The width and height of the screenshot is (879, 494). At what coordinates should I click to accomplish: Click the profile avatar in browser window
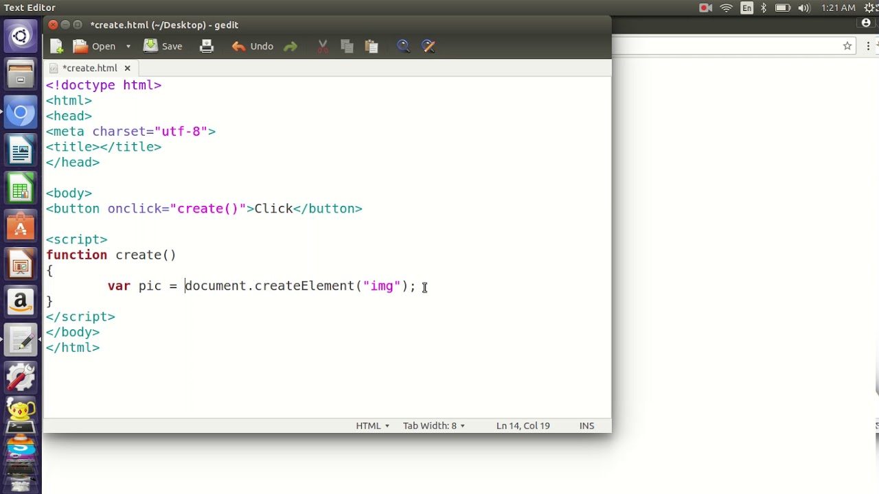click(x=867, y=23)
